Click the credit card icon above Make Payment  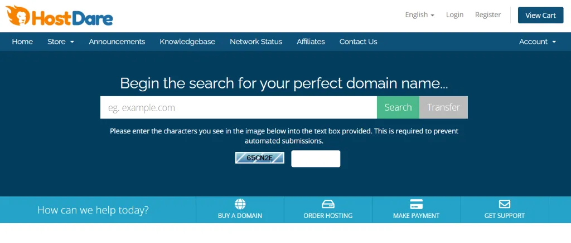tap(416, 204)
